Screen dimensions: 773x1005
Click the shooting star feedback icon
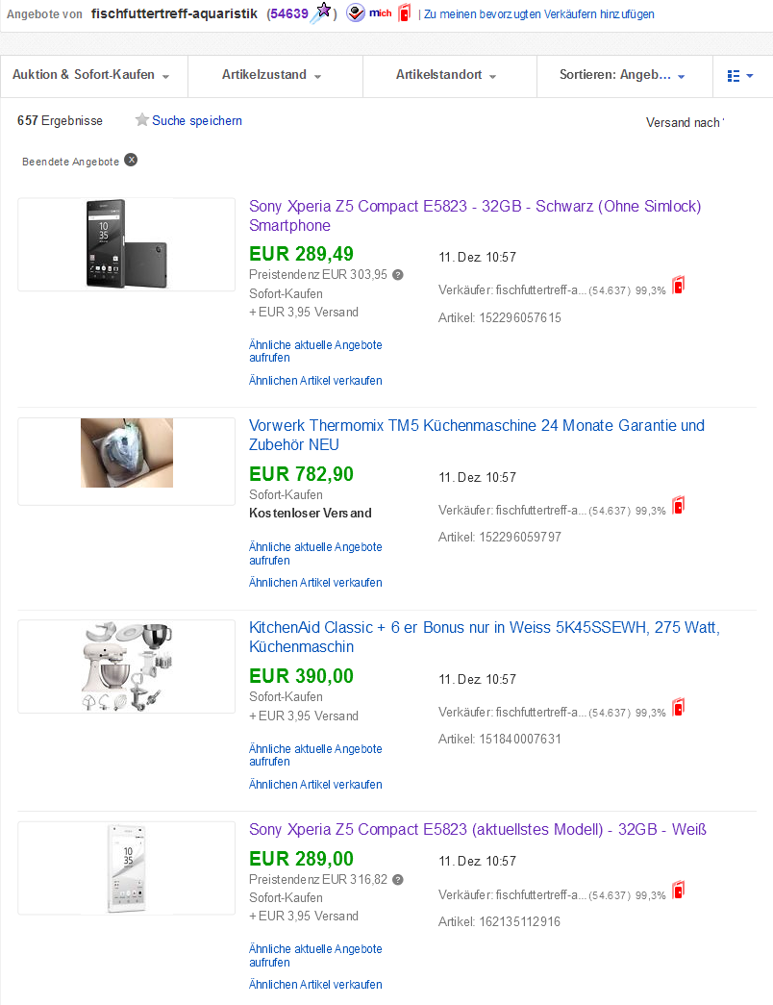322,13
